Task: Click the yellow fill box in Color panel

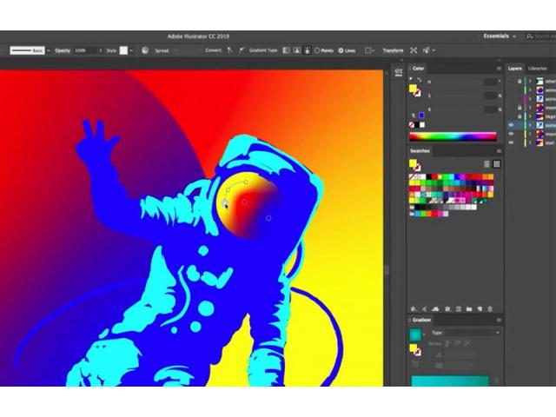Action: (413, 89)
